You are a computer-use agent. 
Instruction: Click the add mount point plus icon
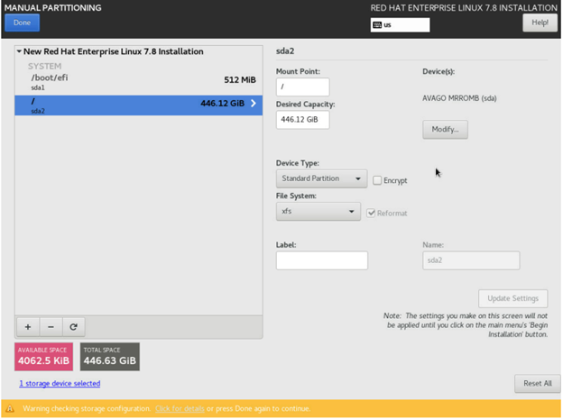[x=27, y=327]
